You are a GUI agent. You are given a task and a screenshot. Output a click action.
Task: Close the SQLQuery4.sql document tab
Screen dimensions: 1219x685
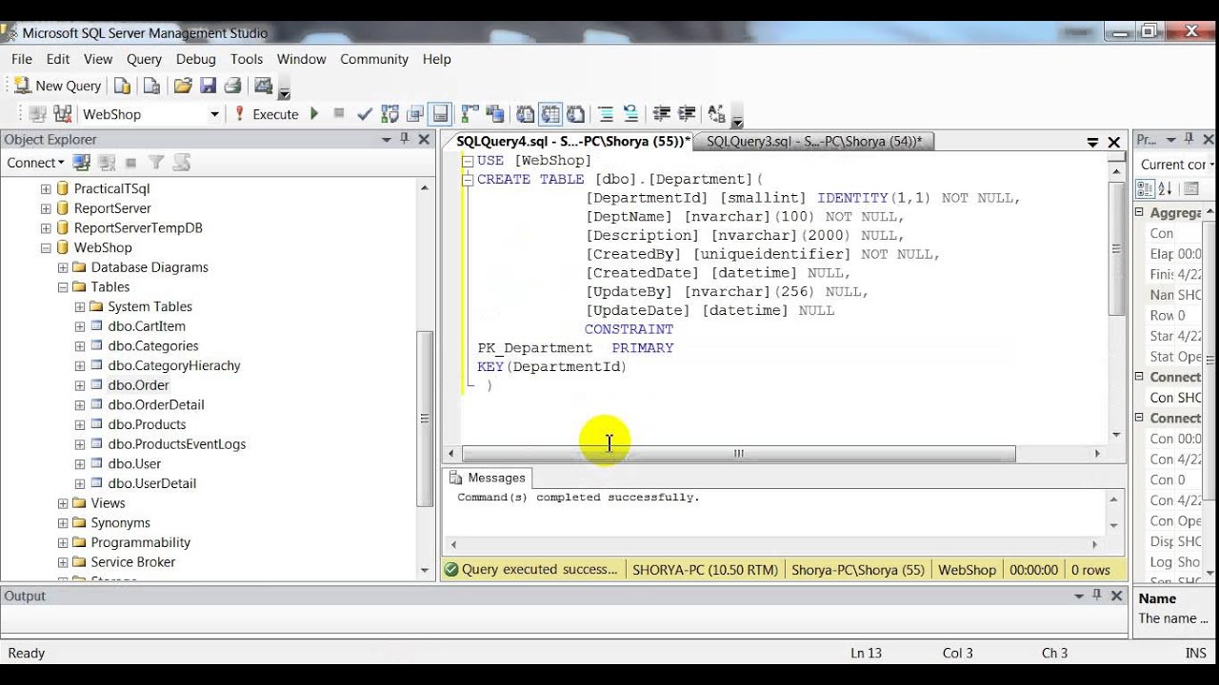pyautogui.click(x=1113, y=142)
